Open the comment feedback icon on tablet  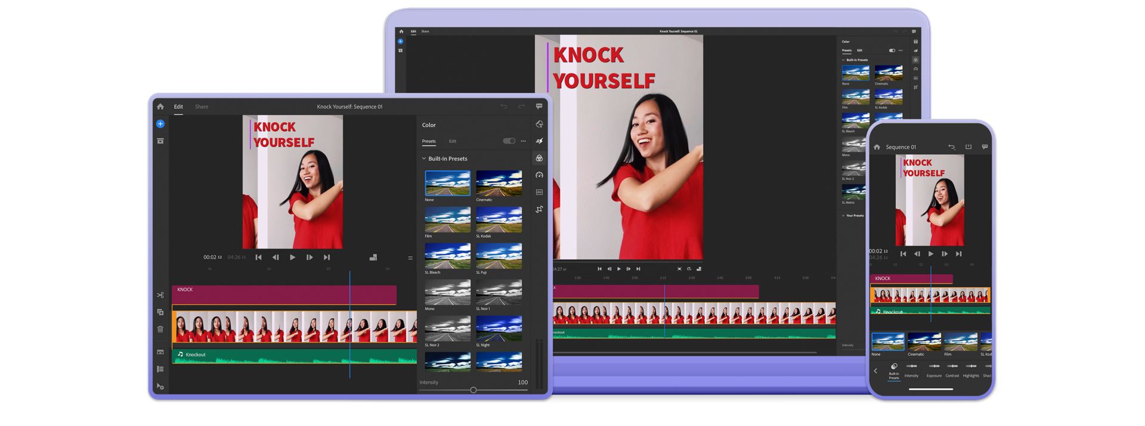pyautogui.click(x=539, y=107)
